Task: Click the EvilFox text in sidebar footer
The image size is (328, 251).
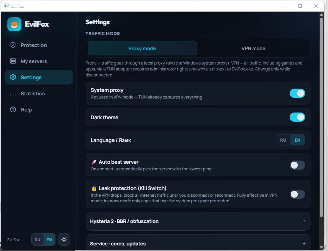Action: click(x=14, y=240)
